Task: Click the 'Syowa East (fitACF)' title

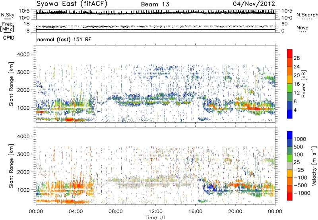Action: [72, 4]
